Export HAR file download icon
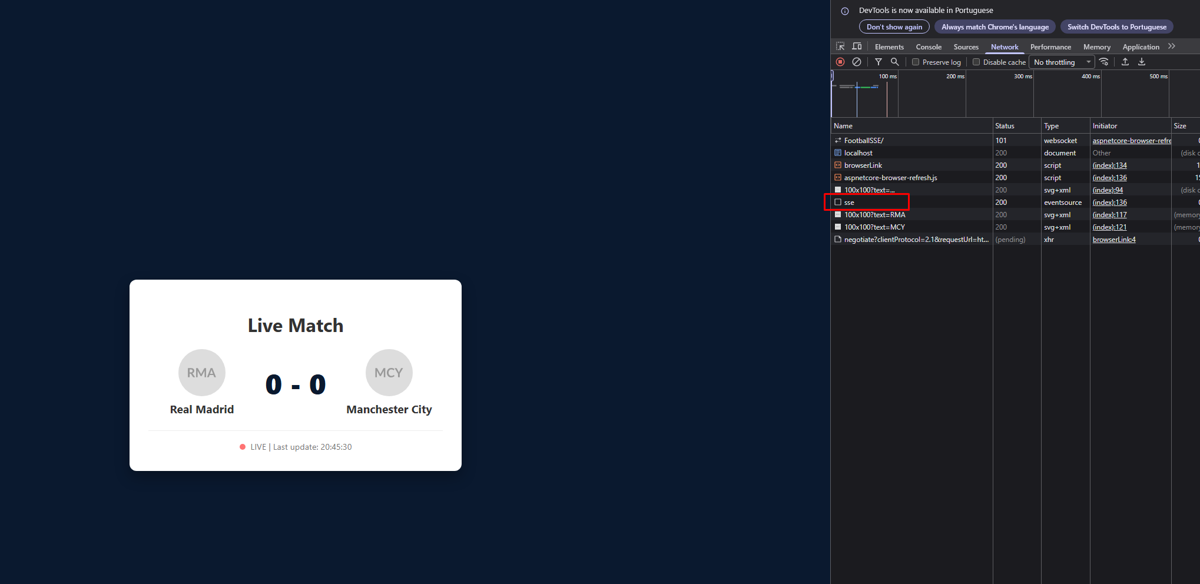1200x584 pixels. (1142, 62)
